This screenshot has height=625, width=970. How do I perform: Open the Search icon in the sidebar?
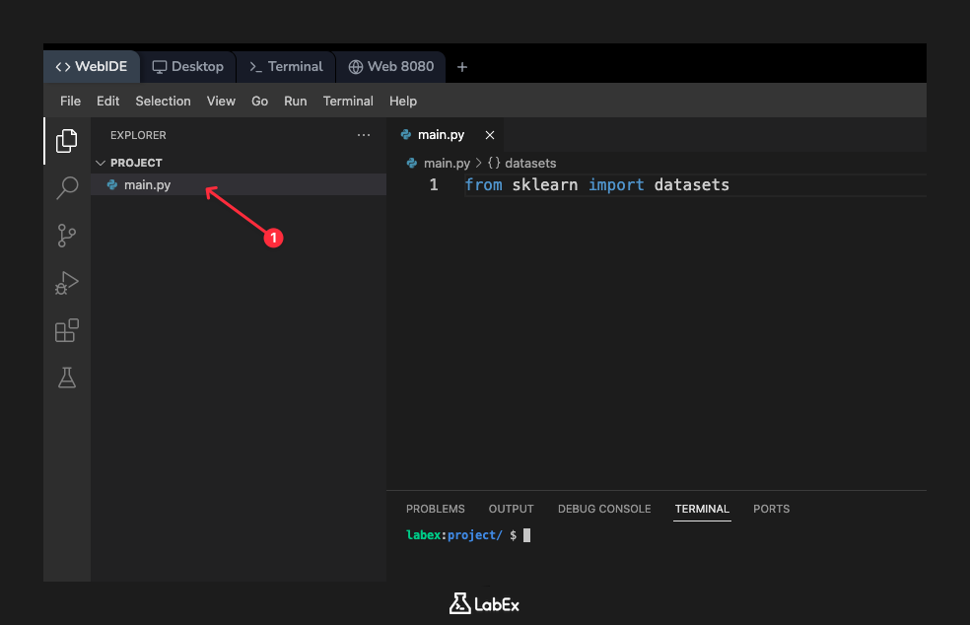click(x=66, y=187)
